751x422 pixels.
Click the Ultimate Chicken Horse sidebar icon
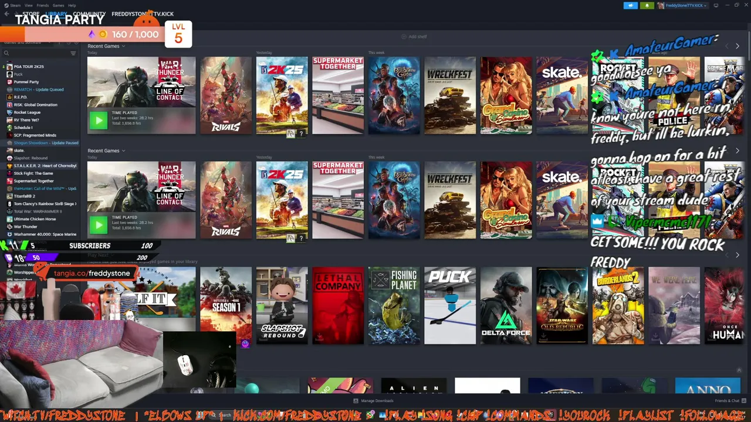(x=9, y=219)
